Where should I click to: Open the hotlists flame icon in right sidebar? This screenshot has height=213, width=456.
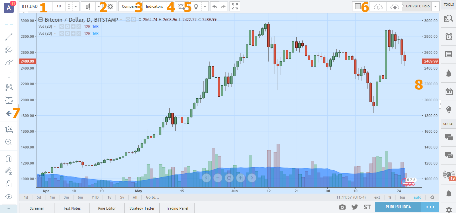tap(449, 73)
